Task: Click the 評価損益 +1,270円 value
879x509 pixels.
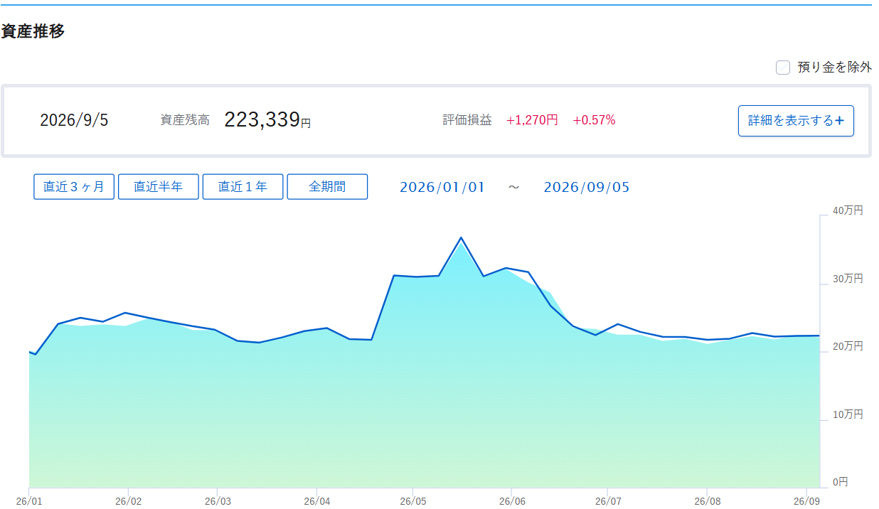Action: point(532,120)
